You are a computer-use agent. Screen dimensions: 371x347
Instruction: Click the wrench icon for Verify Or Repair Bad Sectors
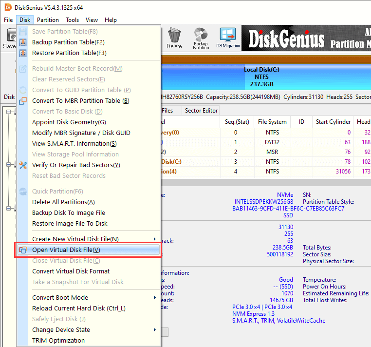click(x=23, y=165)
